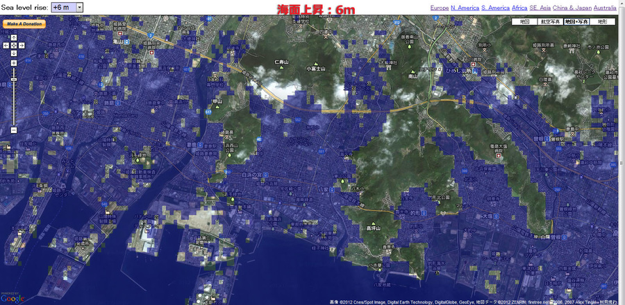The image size is (625, 305).
Task: Jump to the N. America link
Action: coord(465,8)
